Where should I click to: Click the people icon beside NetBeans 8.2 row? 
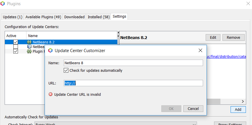tap(29, 42)
